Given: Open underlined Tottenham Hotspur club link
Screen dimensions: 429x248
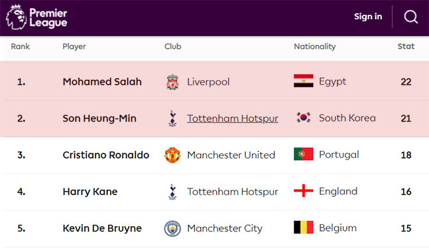Looking at the screenshot, I should tap(233, 118).
